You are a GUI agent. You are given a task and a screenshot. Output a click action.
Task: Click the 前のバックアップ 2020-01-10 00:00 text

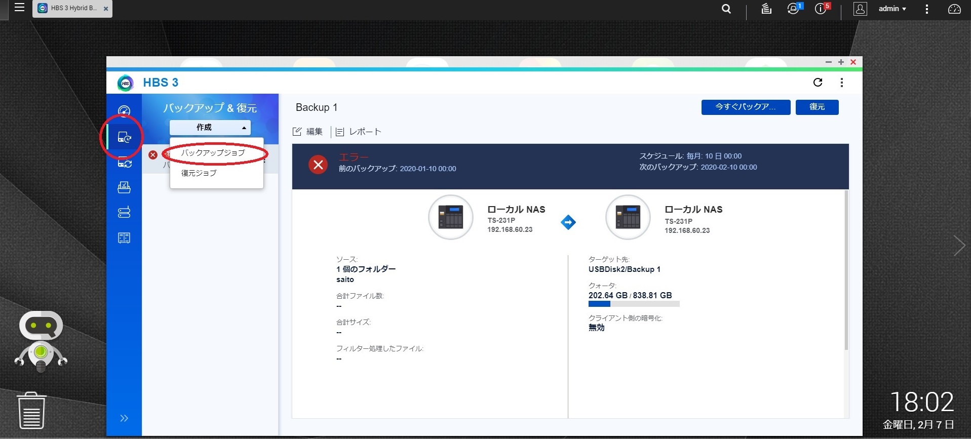coord(398,169)
